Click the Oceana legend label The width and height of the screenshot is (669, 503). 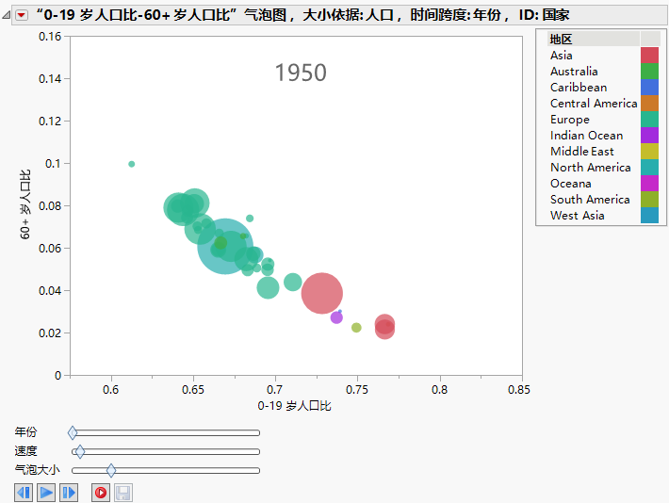571,184
